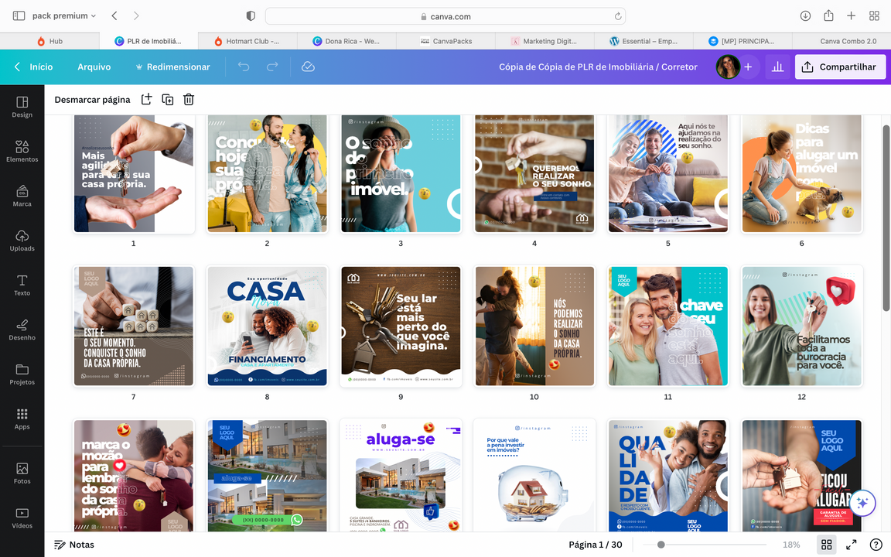Select the CASA Financiamento page 8 thumbnail

(x=267, y=326)
